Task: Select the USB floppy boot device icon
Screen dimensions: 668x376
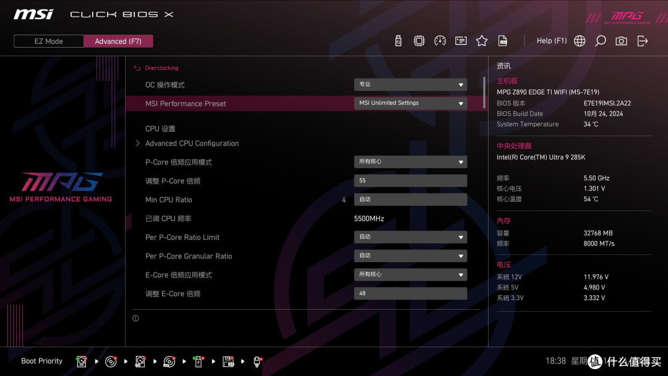Action: [x=228, y=362]
